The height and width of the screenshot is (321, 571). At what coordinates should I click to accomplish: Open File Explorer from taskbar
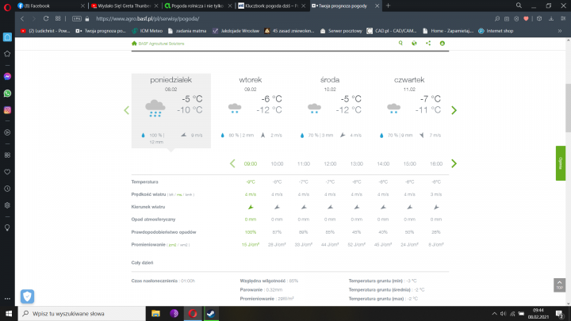(155, 314)
